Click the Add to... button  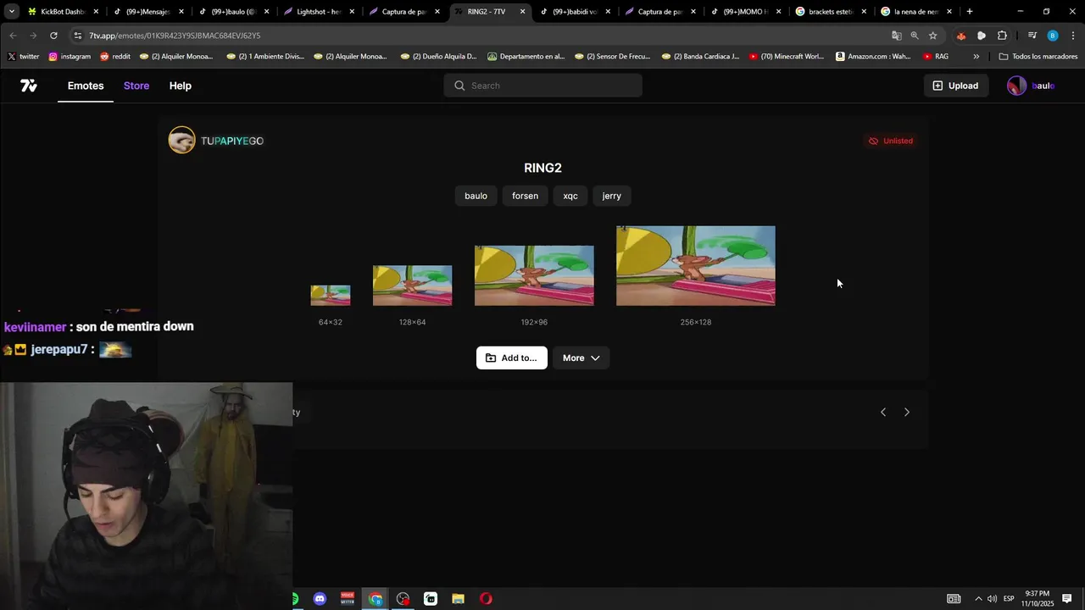[511, 358]
